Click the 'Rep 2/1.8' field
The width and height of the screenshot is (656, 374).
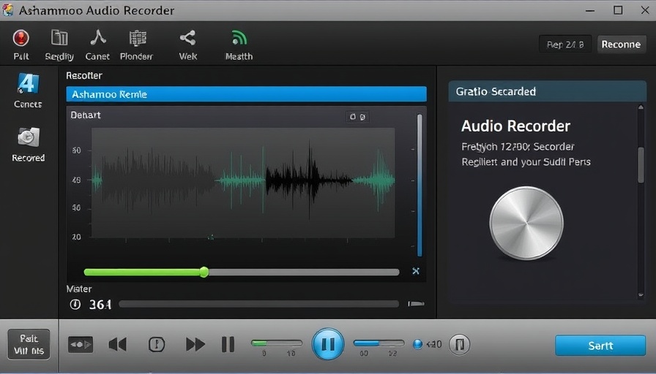[565, 45]
